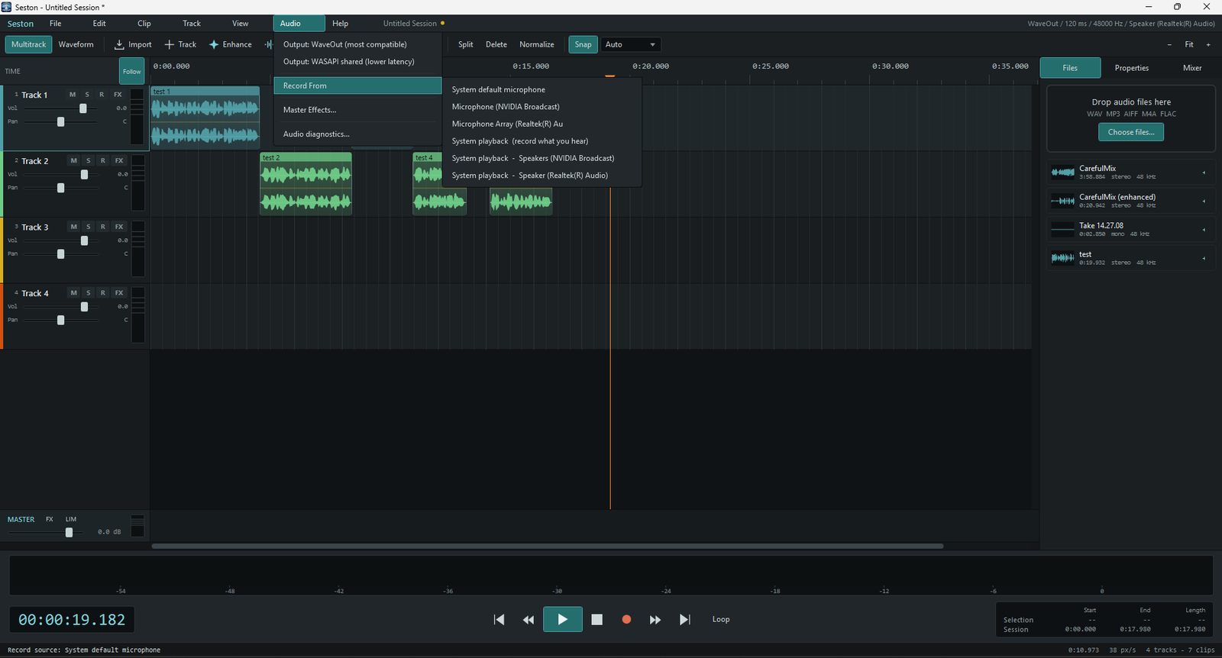
Task: Click the Import toolbar button
Action: (133, 44)
